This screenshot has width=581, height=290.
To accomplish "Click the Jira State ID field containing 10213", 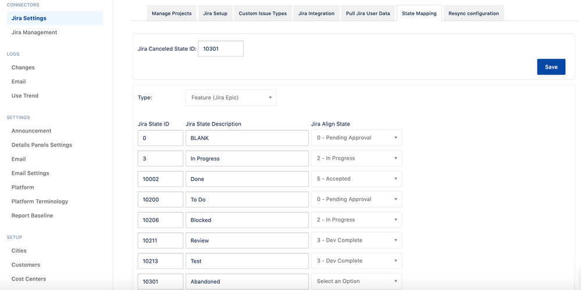I will click(x=161, y=261).
